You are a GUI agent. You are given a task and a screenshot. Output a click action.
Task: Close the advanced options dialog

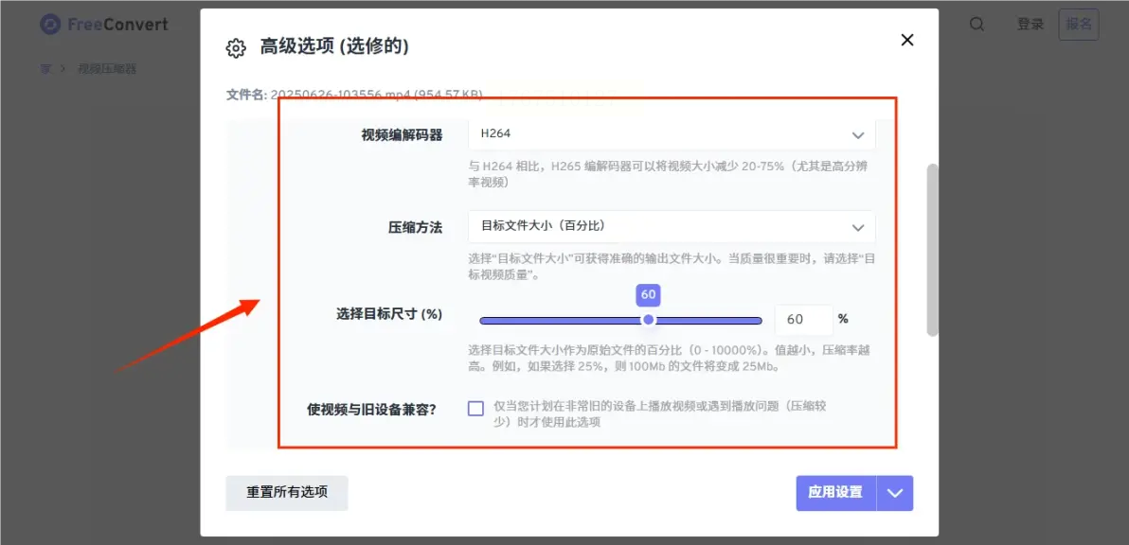[x=906, y=40]
